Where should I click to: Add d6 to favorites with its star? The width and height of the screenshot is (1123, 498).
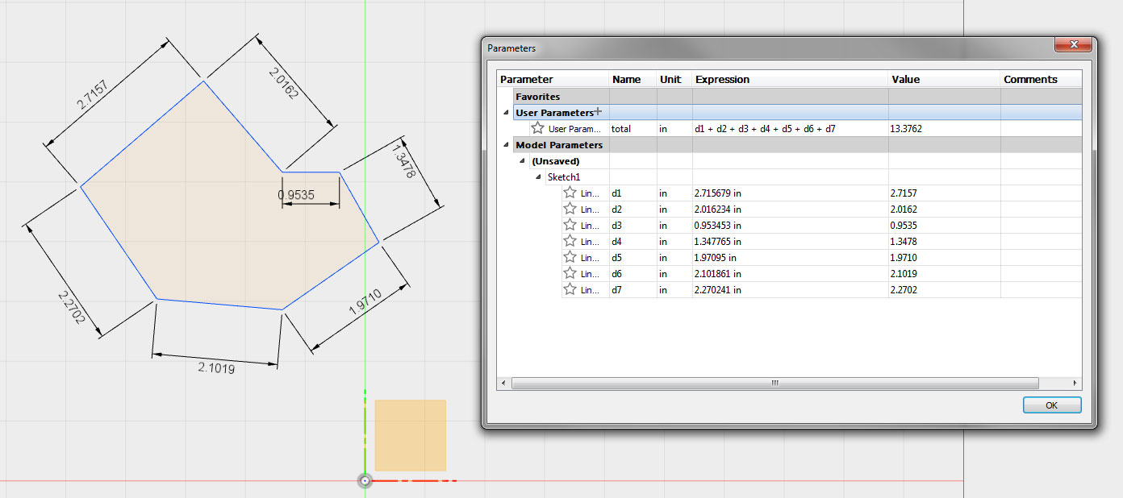pos(570,273)
